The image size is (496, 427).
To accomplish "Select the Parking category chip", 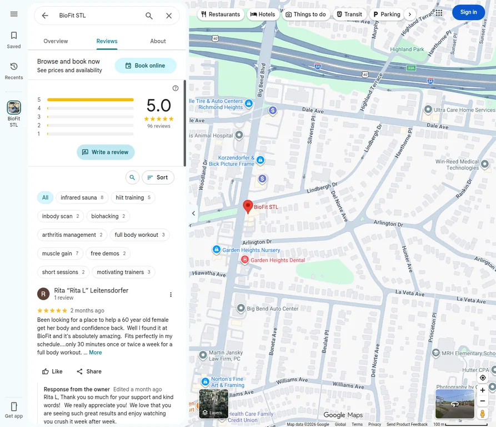I will (x=387, y=14).
